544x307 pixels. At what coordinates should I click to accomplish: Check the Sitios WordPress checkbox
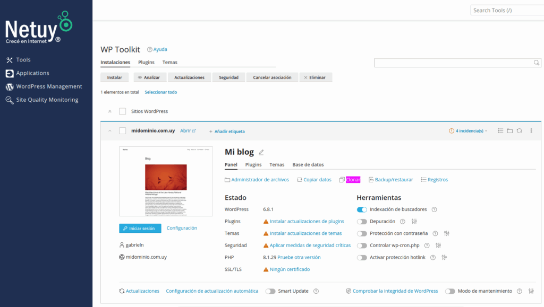click(x=123, y=111)
